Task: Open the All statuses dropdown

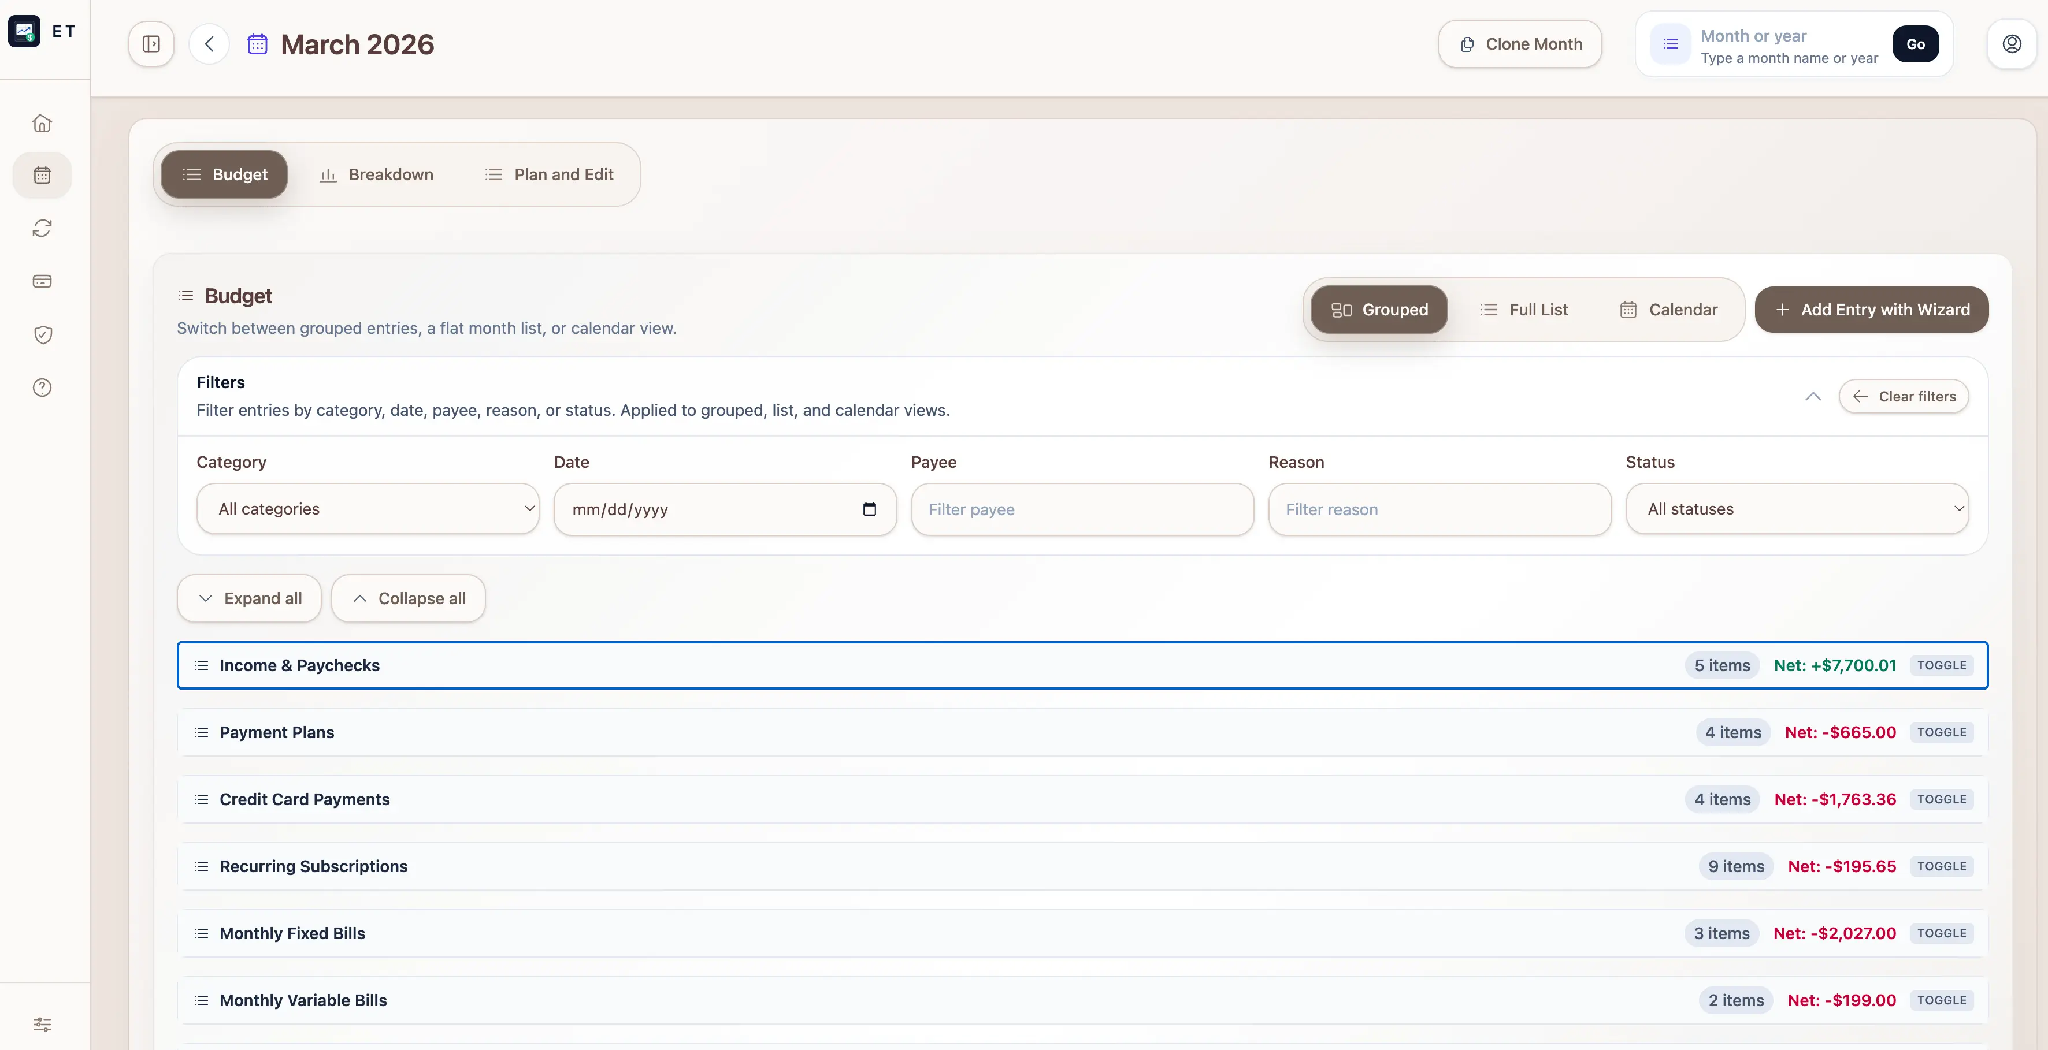Action: coord(1797,509)
